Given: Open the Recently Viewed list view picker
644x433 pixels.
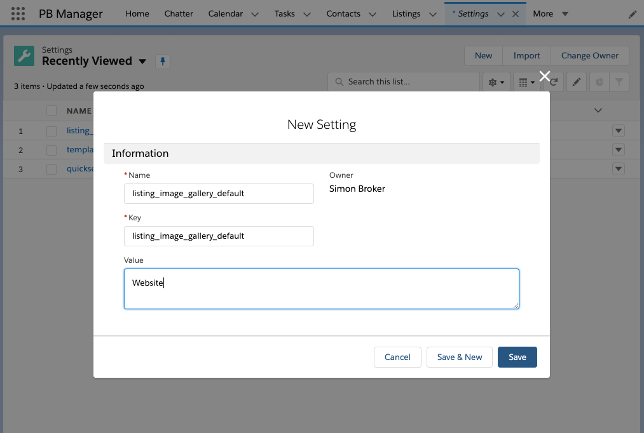Looking at the screenshot, I should click(x=142, y=62).
